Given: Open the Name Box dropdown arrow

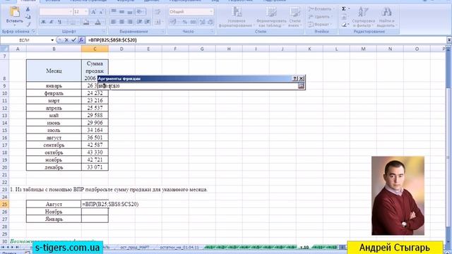Looking at the screenshot, I should click(52, 40).
